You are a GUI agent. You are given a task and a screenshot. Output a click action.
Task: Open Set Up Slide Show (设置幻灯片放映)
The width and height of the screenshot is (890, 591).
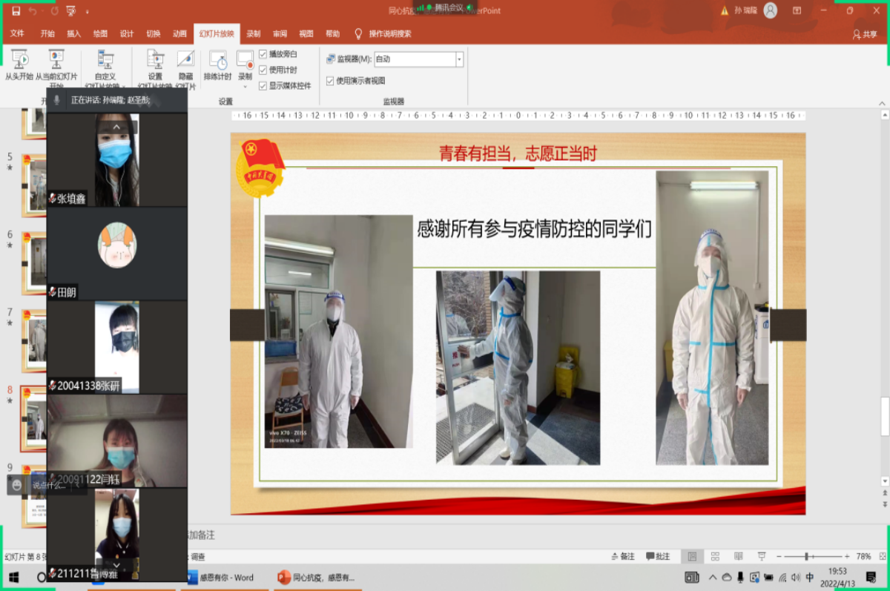155,63
